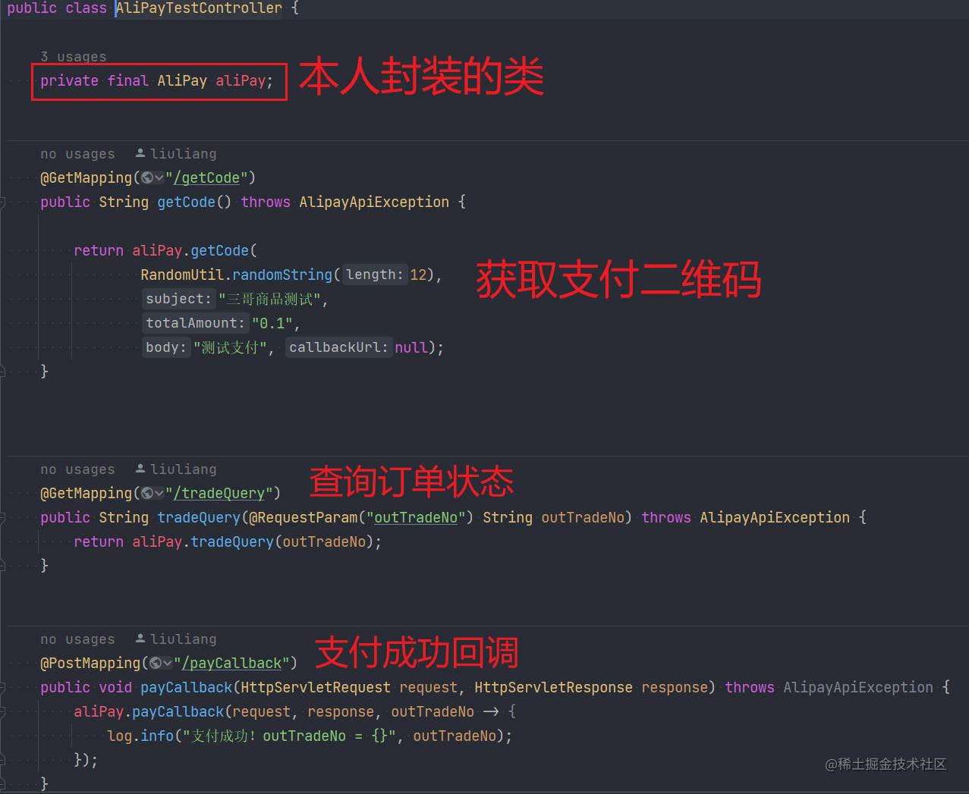Click the author icon beside liuliang above getCode
Image resolution: width=969 pixels, height=794 pixels.
pos(140,153)
